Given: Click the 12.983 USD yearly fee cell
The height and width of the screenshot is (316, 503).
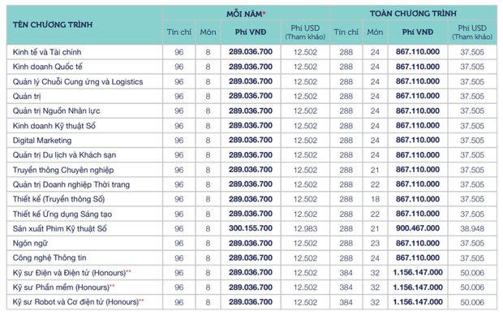Looking at the screenshot, I should coord(305,228).
